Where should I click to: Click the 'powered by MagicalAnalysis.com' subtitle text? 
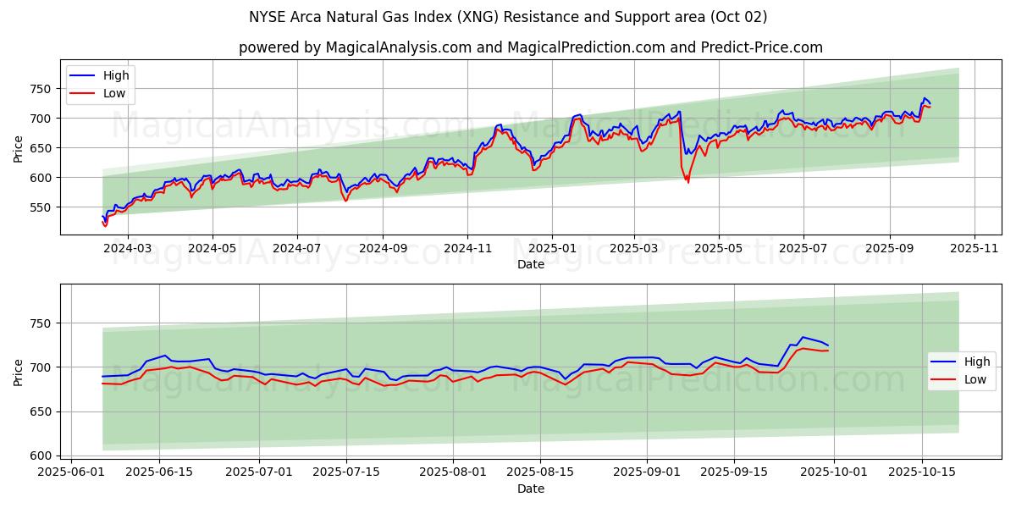530,47
